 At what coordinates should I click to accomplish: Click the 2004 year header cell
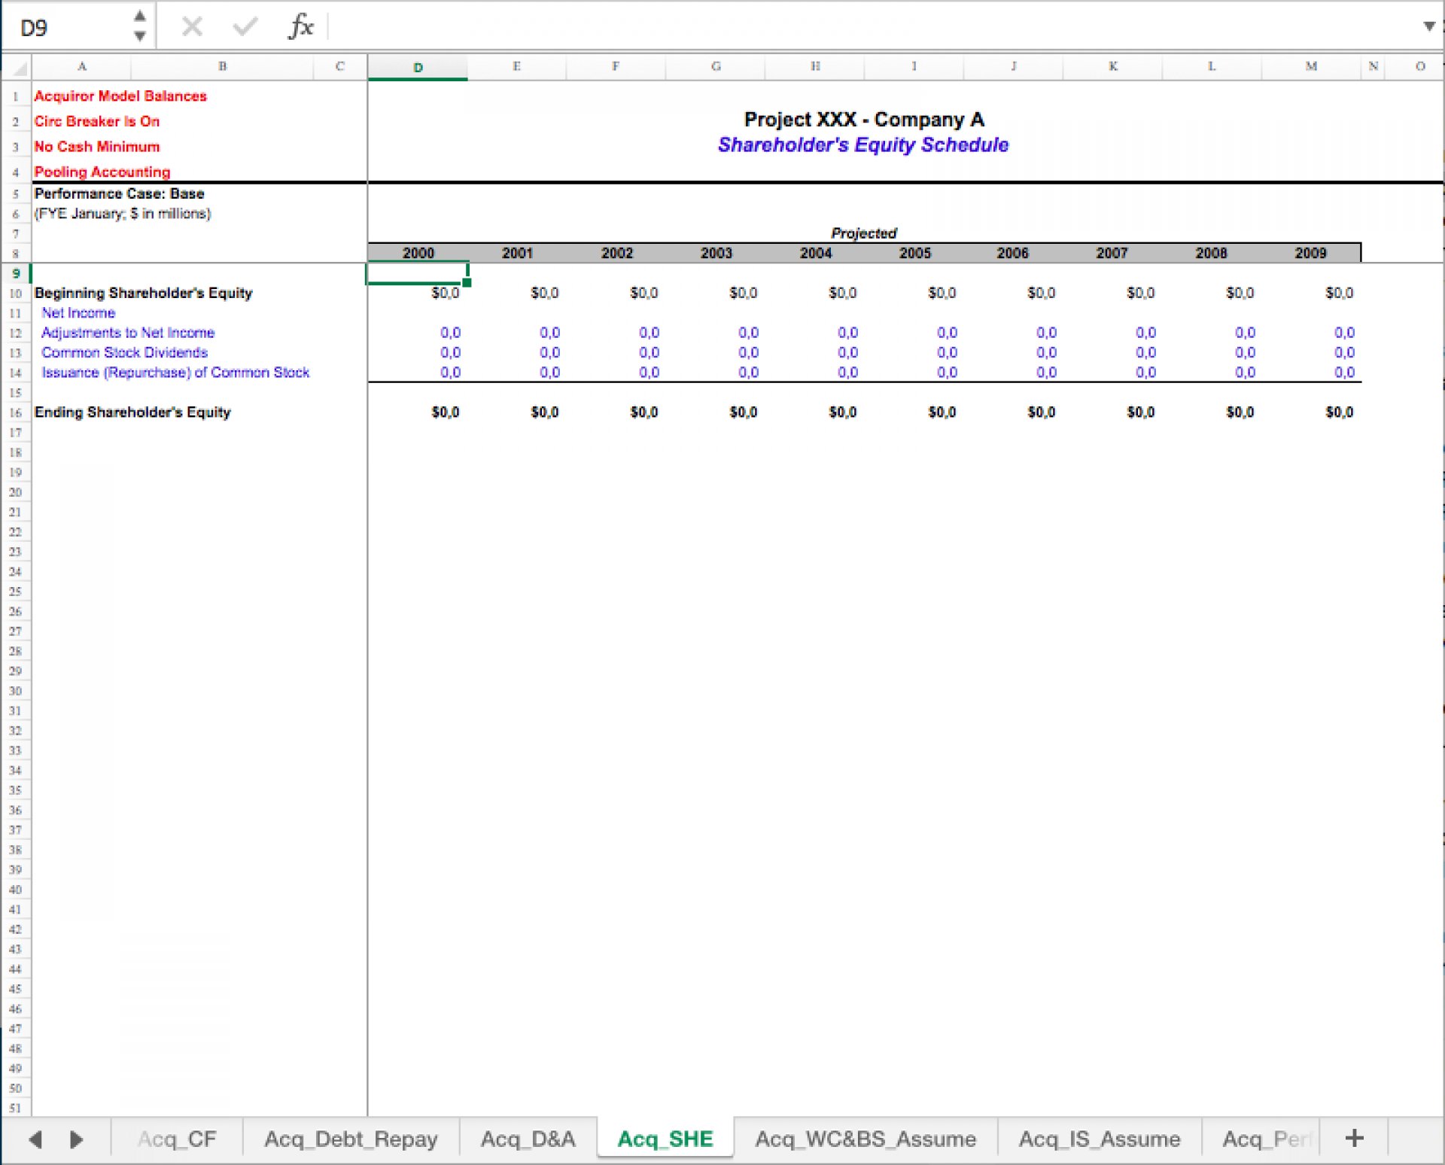(815, 254)
